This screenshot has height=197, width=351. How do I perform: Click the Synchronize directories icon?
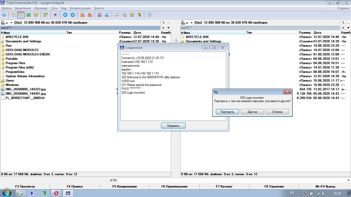click(132, 15)
